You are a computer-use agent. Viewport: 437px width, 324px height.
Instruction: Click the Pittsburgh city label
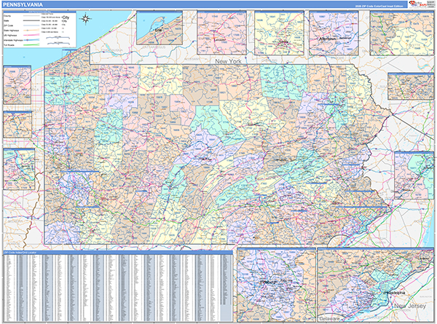(x=269, y=282)
